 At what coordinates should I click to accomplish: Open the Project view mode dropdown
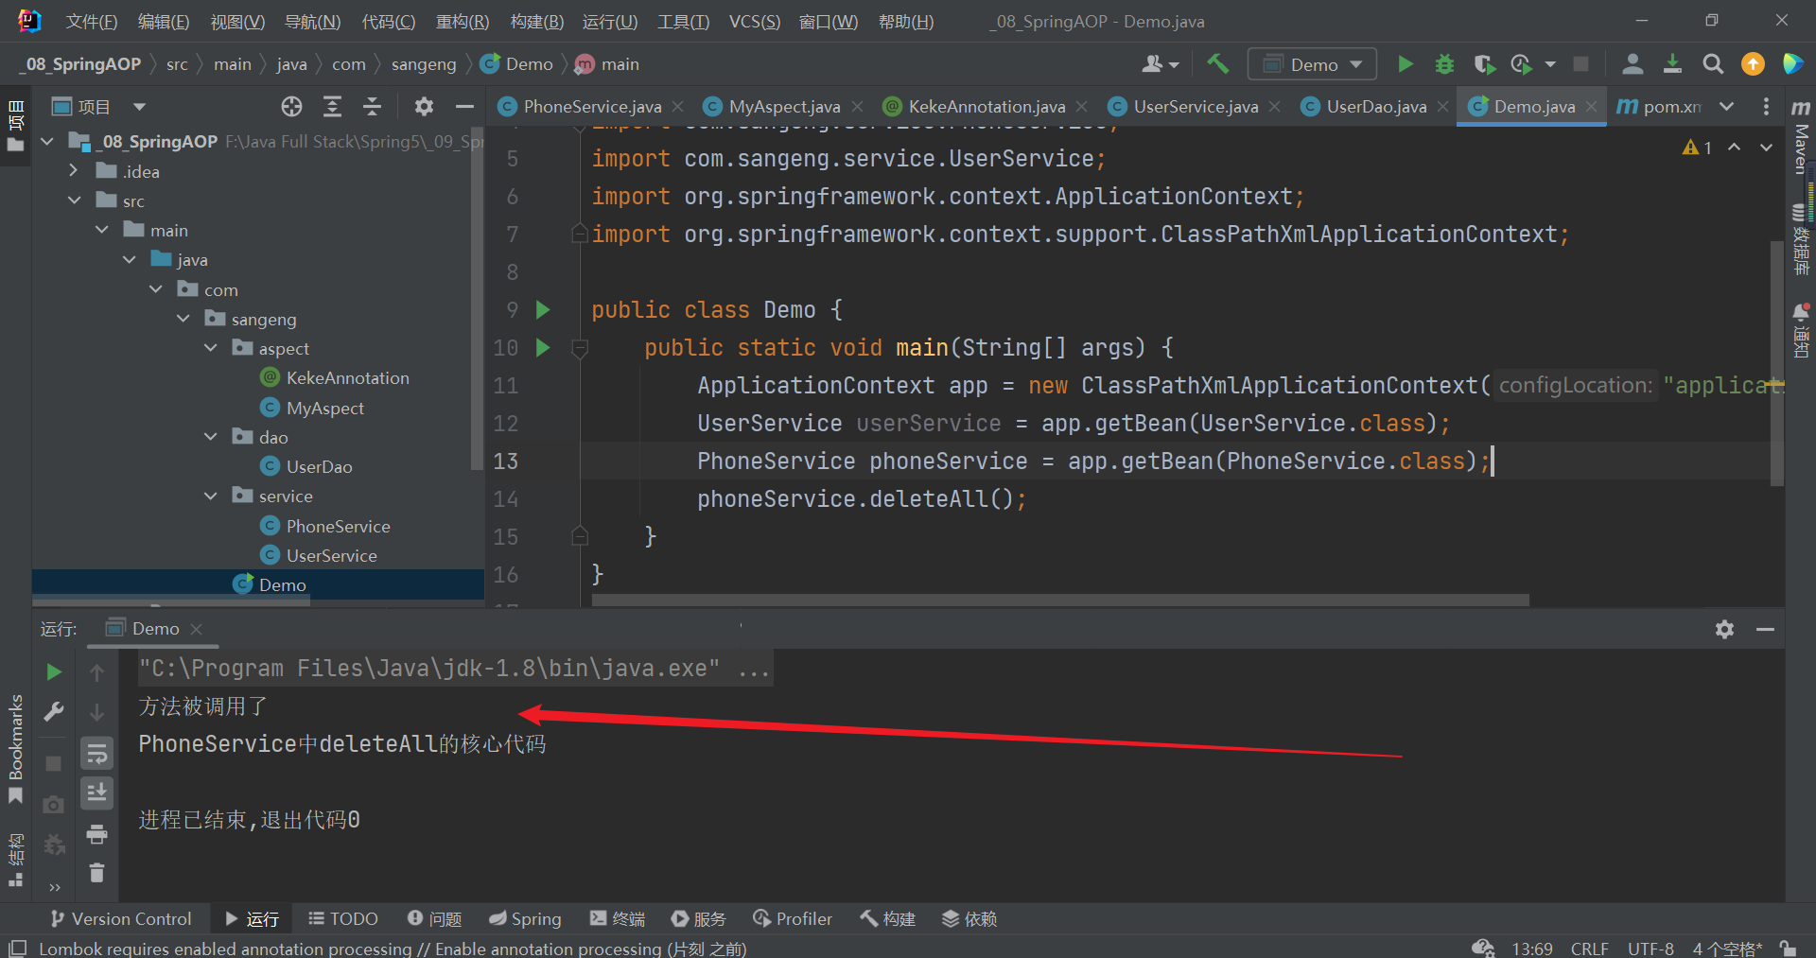pos(140,107)
